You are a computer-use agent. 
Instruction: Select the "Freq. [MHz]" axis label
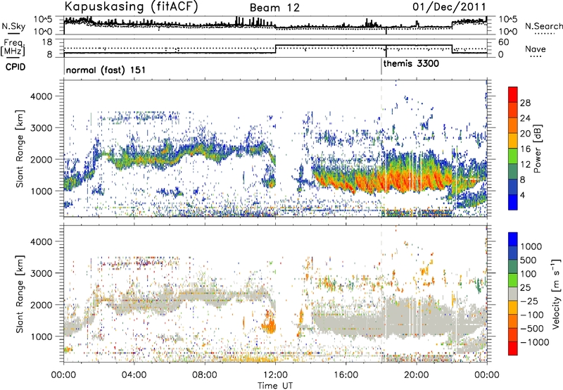13,47
